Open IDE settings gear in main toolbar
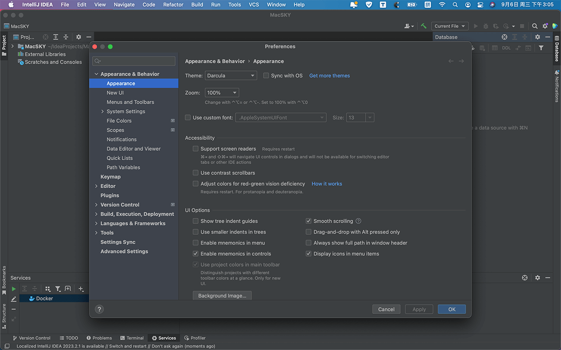561x350 pixels. [x=545, y=26]
